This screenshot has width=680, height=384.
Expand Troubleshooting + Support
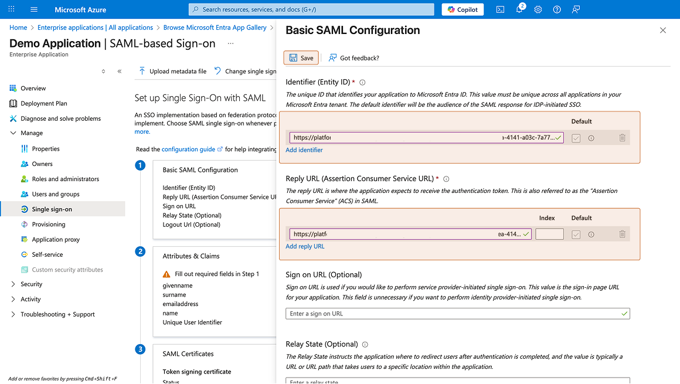(13, 314)
